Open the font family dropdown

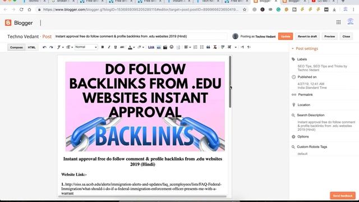(x=60, y=47)
